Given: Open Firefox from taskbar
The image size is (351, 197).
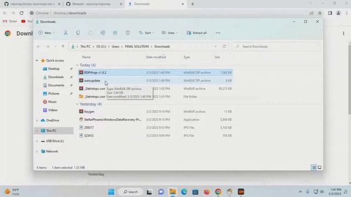Looking at the screenshot, I should (x=207, y=192).
